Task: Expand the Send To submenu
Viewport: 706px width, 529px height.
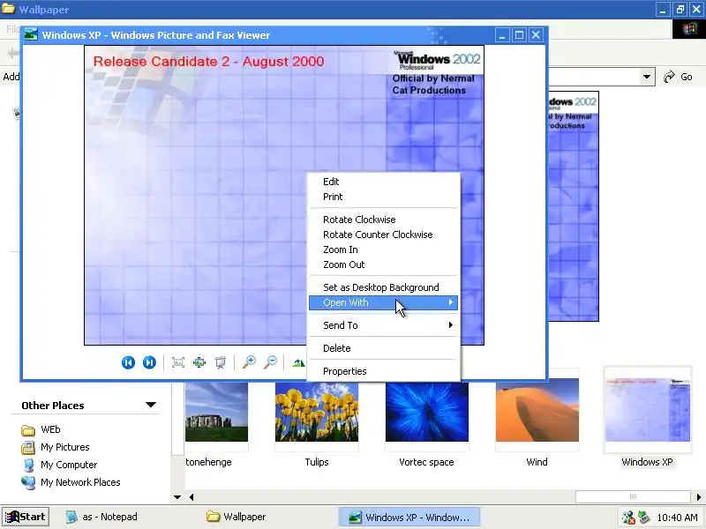Action: (383, 325)
